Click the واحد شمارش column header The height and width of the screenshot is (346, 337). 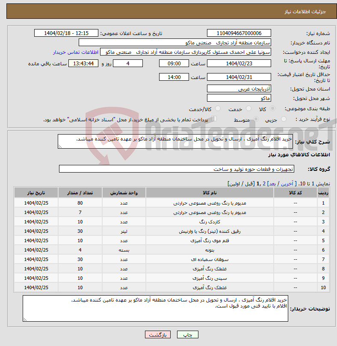pos(124,193)
